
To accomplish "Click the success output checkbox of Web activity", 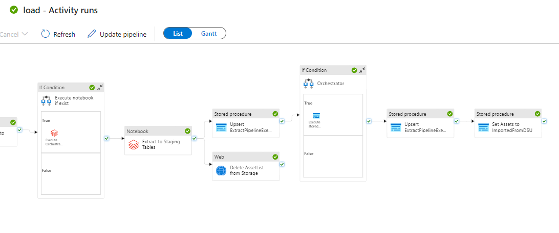I will (x=282, y=164).
